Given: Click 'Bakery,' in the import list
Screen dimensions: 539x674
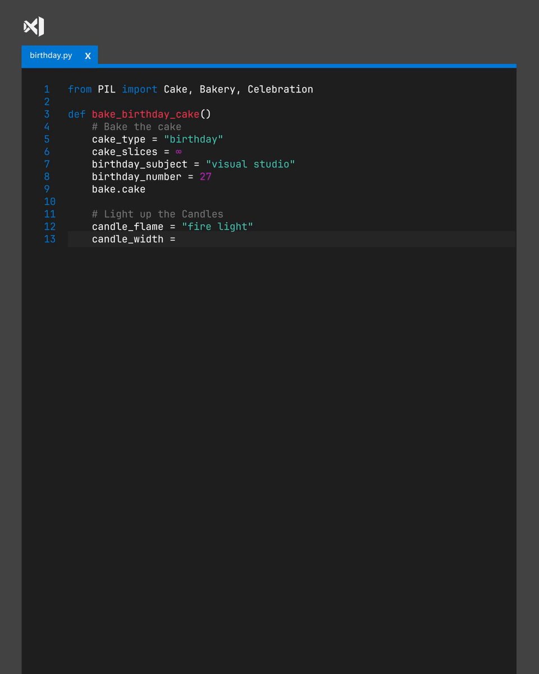Looking at the screenshot, I should pos(221,89).
